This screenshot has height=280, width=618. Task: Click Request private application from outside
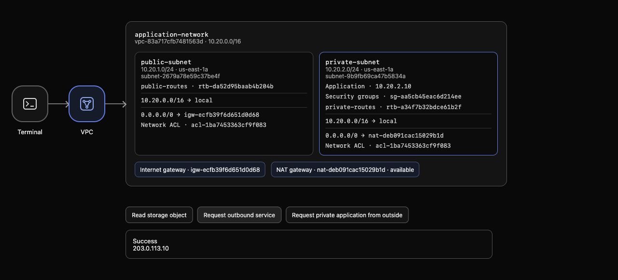click(347, 215)
